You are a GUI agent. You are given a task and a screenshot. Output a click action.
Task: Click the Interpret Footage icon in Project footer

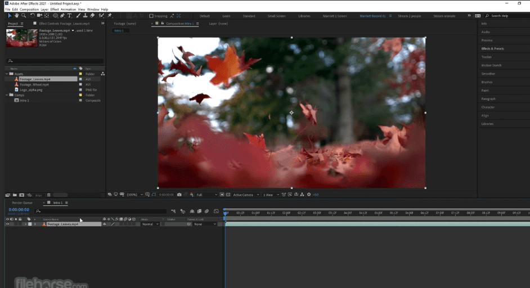coord(8,195)
